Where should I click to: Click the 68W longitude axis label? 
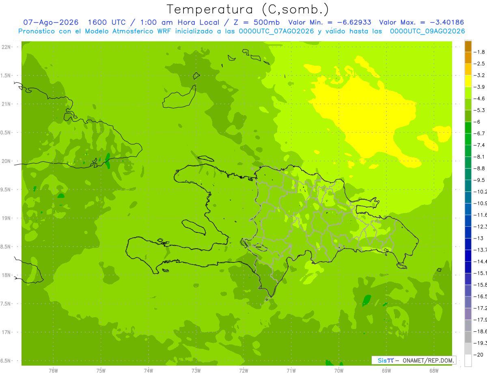[434, 370]
